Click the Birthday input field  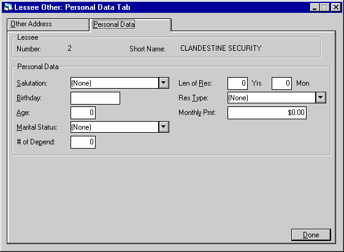[95, 98]
